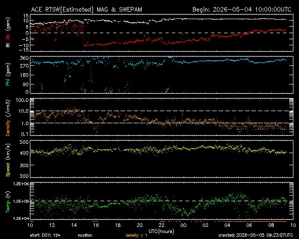Click the cyan "Phi" axis label

pos(8,81)
